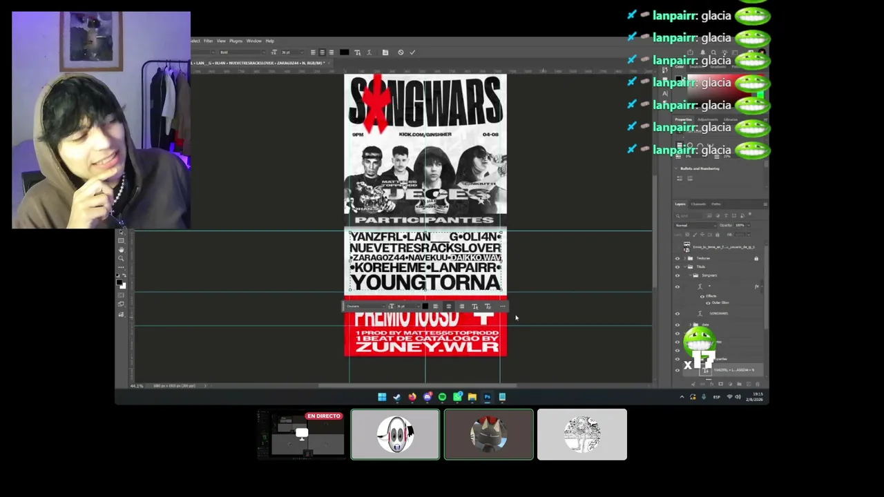This screenshot has height=497, width=884.
Task: Open Photoshop from the Windows taskbar
Action: click(487, 397)
